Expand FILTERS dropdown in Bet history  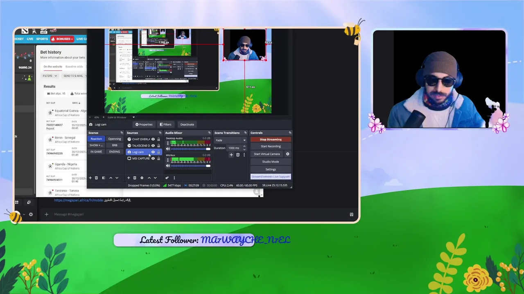tap(50, 76)
